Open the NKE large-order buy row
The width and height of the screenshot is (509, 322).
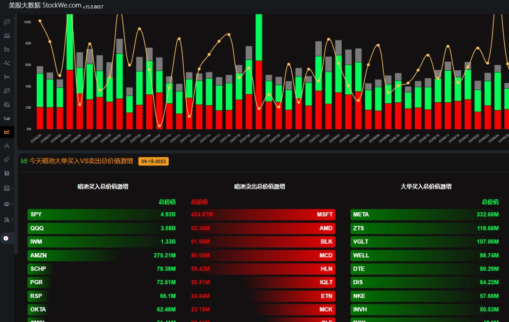426,296
